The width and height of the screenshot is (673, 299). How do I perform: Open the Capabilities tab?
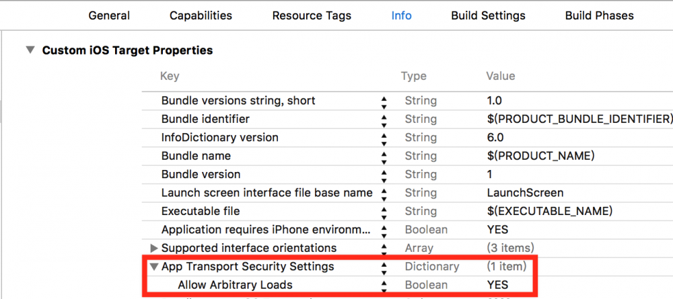(x=201, y=15)
